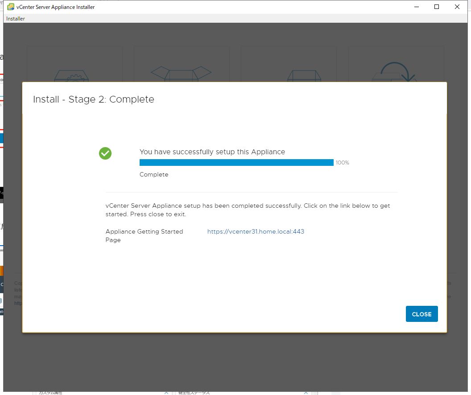This screenshot has height=395, width=471.
Task: Click the dimmed Migrate box icon card
Action: pyautogui.click(x=289, y=64)
